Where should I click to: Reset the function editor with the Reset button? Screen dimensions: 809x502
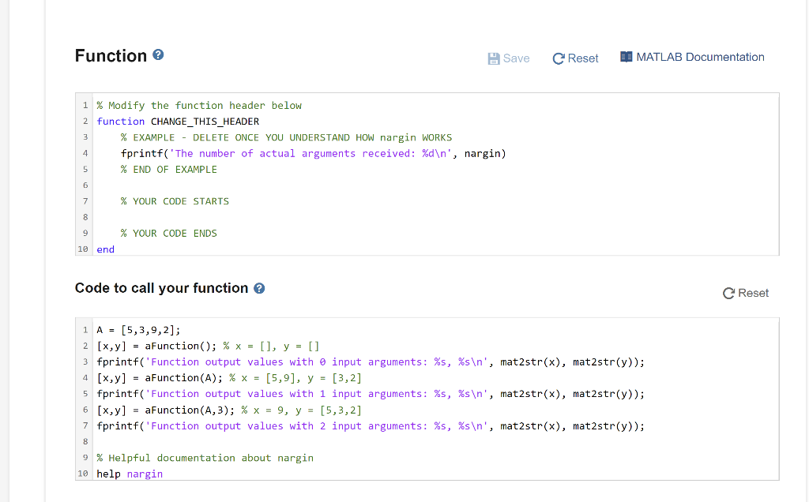coord(575,58)
